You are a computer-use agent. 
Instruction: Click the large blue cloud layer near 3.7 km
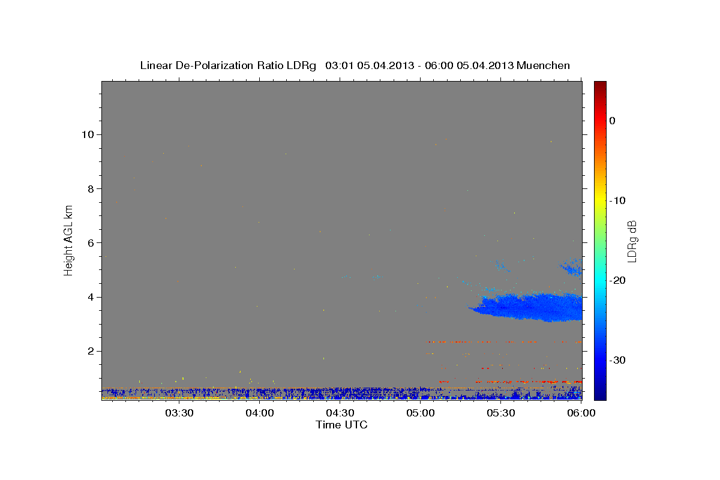[528, 307]
